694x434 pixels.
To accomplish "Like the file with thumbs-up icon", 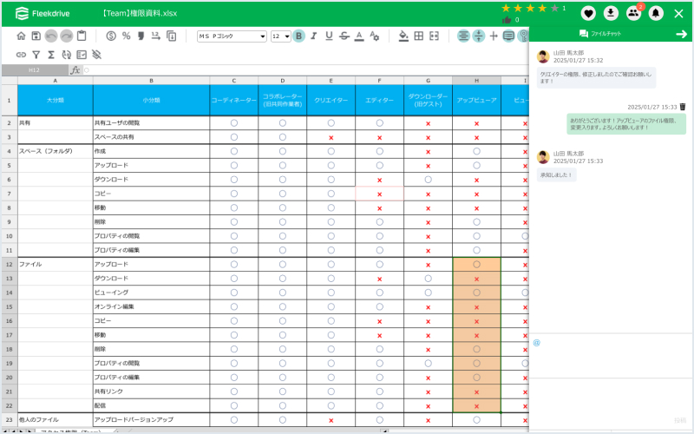I will click(x=507, y=20).
